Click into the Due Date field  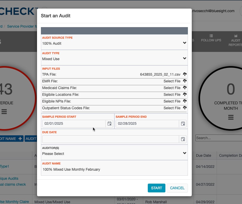pyautogui.click(x=111, y=139)
